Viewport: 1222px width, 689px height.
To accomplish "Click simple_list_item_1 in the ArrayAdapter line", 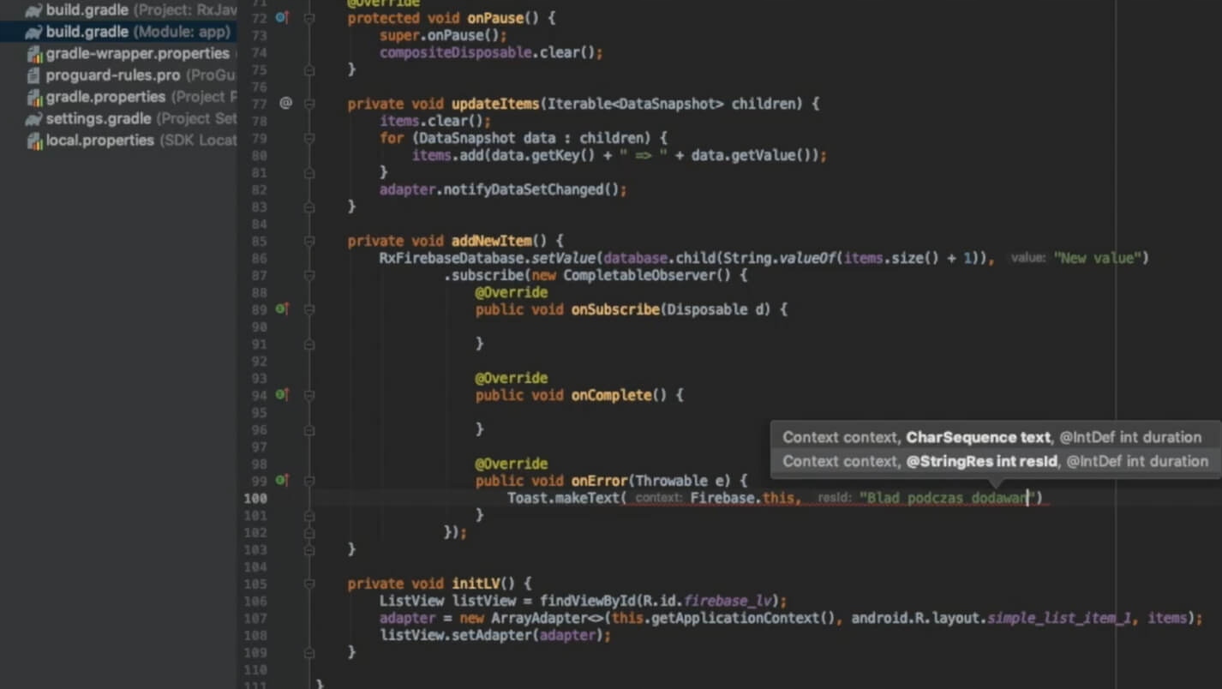I will [1060, 618].
